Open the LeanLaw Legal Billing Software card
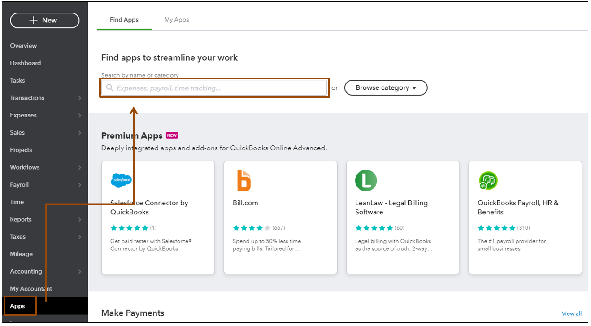This screenshot has width=591, height=326. pos(403,217)
